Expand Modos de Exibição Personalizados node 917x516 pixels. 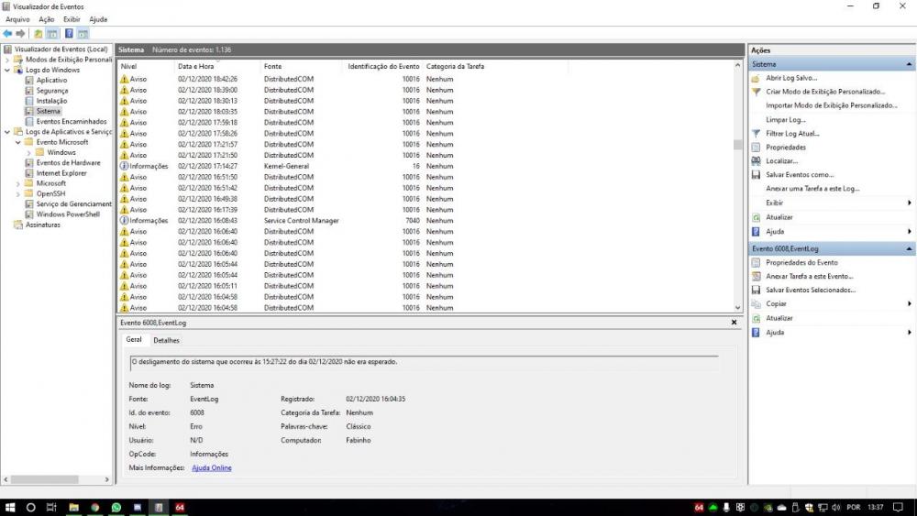pyautogui.click(x=7, y=60)
